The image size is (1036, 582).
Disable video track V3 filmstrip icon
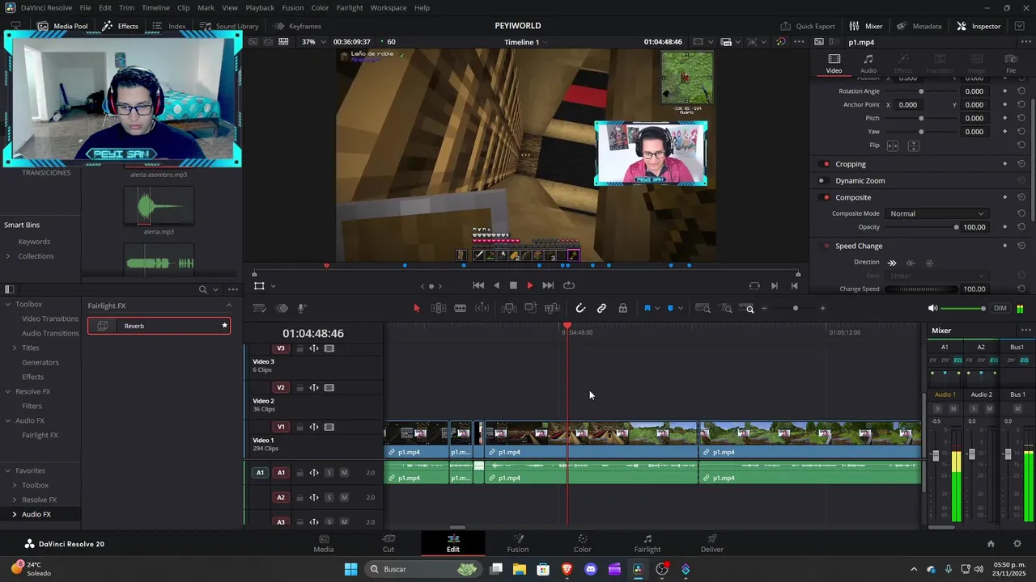point(329,348)
